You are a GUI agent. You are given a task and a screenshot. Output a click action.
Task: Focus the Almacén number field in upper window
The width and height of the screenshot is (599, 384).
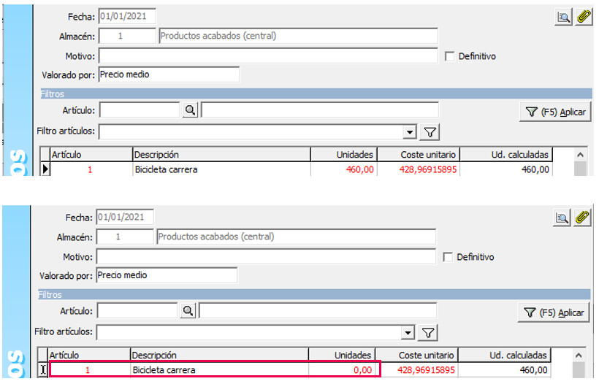(127, 36)
